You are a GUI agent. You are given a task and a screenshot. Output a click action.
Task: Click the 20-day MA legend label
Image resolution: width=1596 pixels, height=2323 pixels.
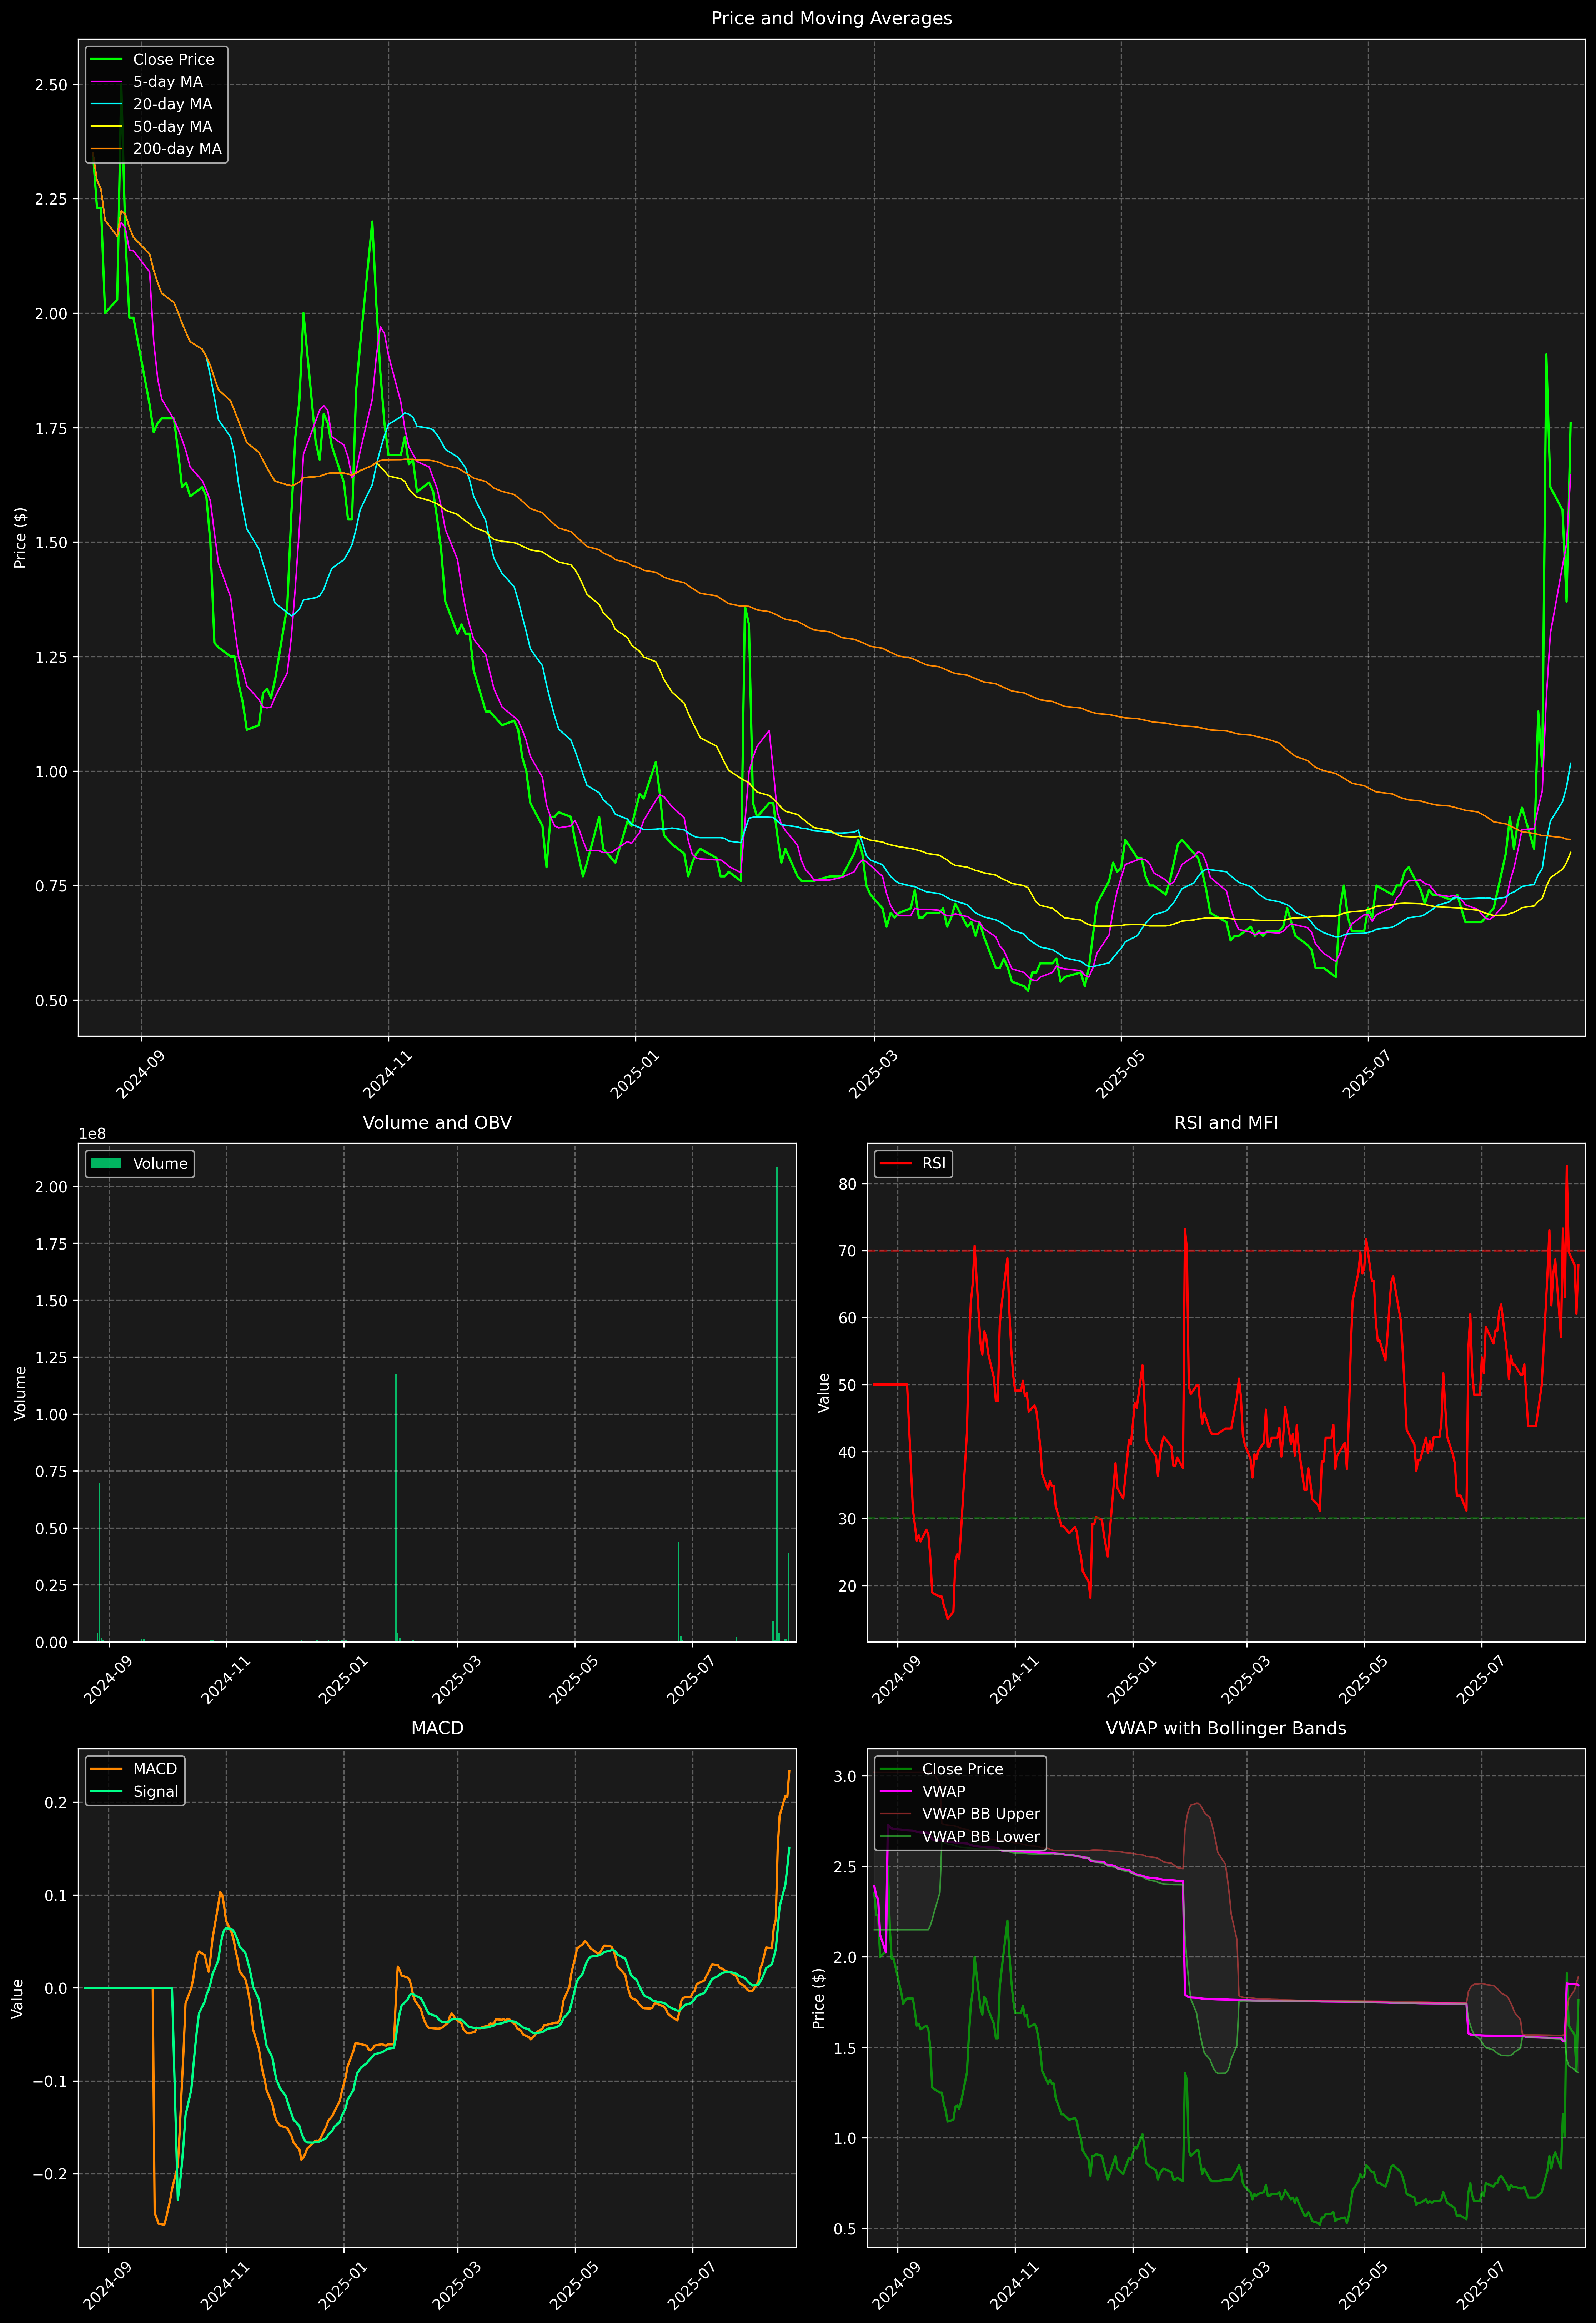(x=172, y=104)
